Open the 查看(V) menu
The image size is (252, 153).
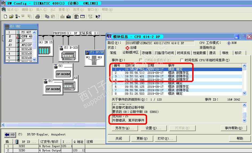tap(64, 10)
